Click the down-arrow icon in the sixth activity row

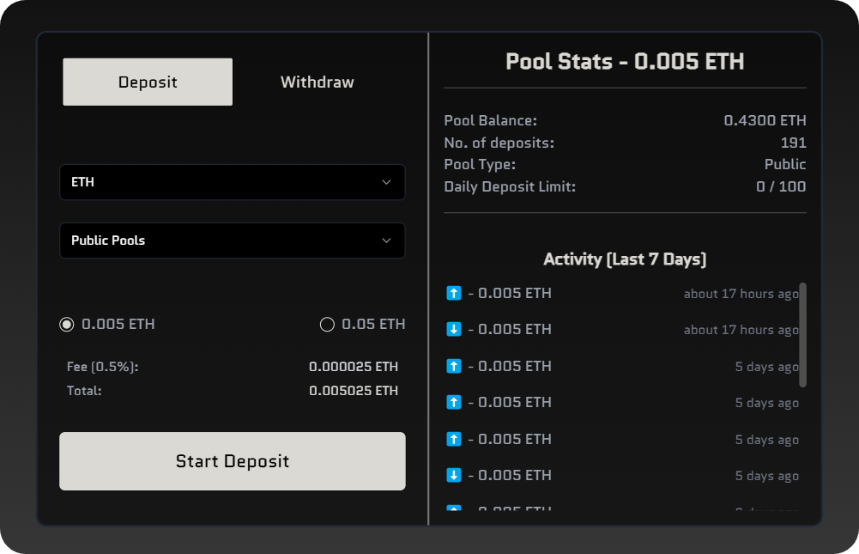click(x=454, y=476)
